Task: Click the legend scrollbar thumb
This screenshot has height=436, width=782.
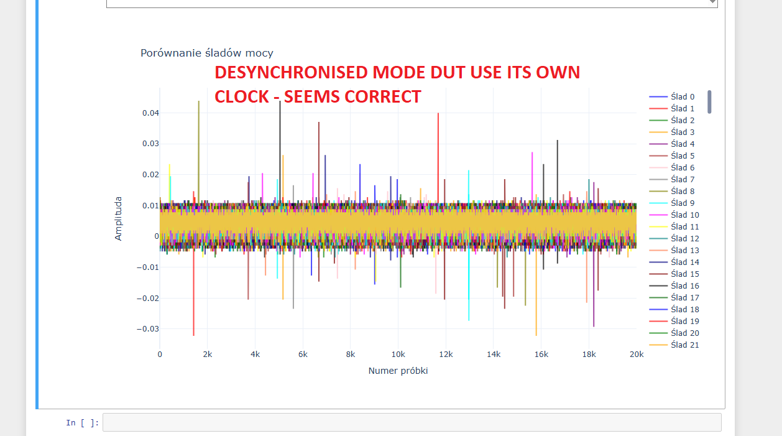Action: (709, 102)
